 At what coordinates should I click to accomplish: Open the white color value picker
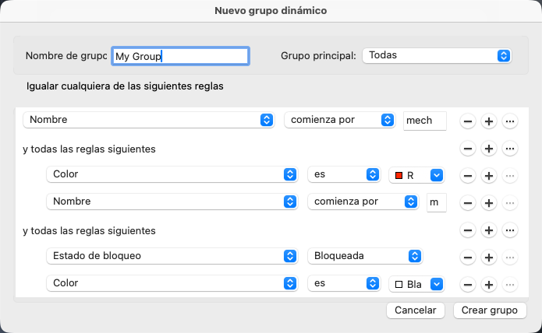pos(416,284)
